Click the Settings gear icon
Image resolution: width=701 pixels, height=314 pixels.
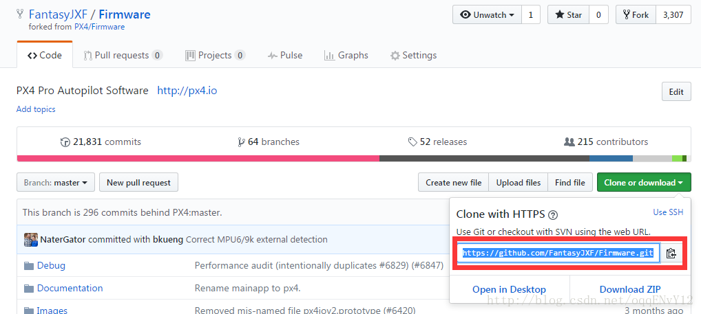pos(395,56)
